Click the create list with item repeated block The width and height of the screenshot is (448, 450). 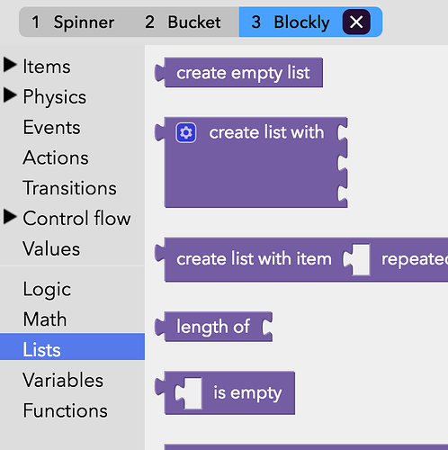[301, 259]
